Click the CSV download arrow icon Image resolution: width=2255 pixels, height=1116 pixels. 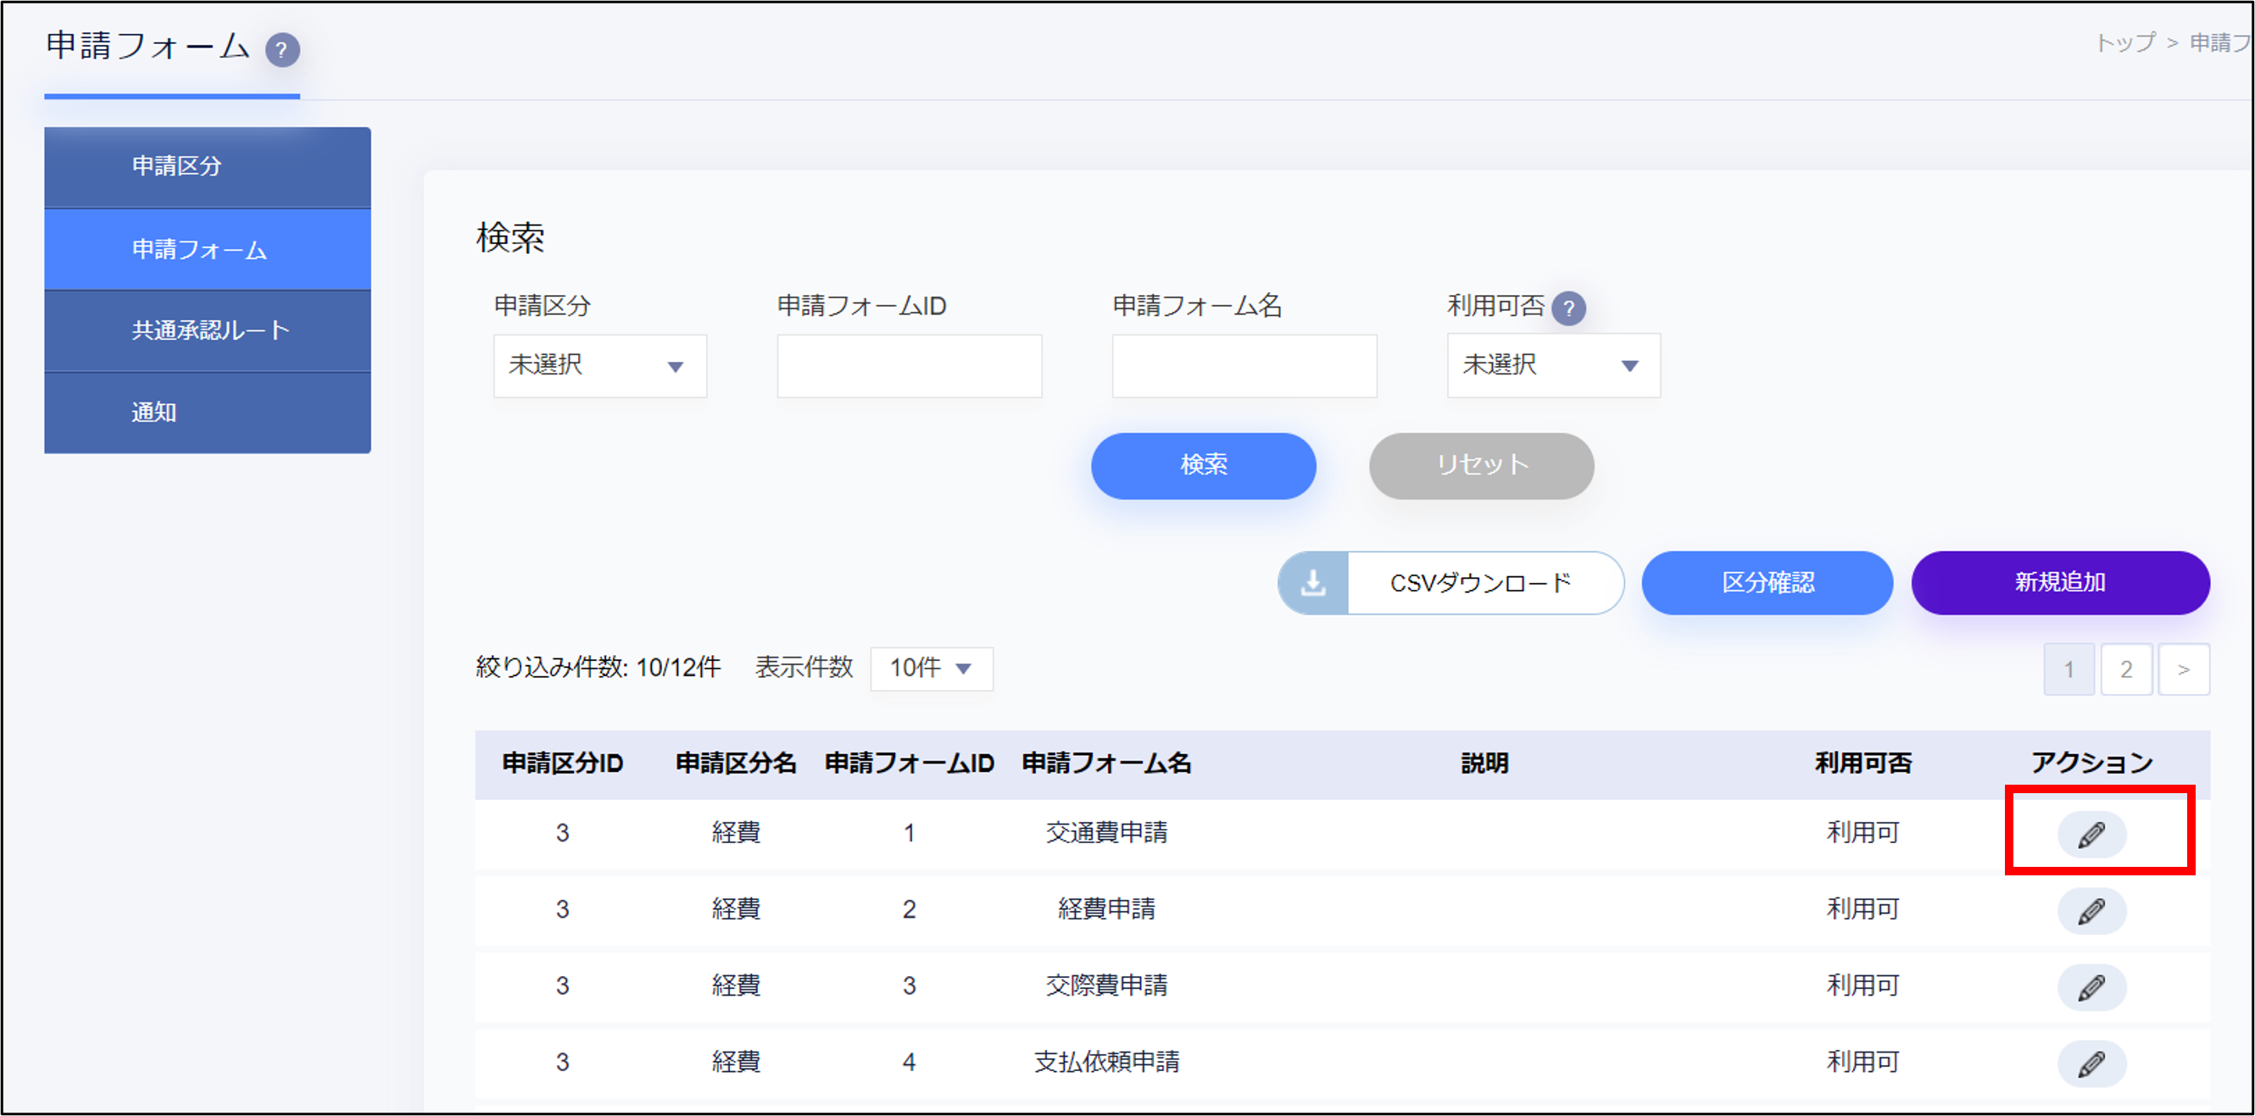coord(1313,583)
